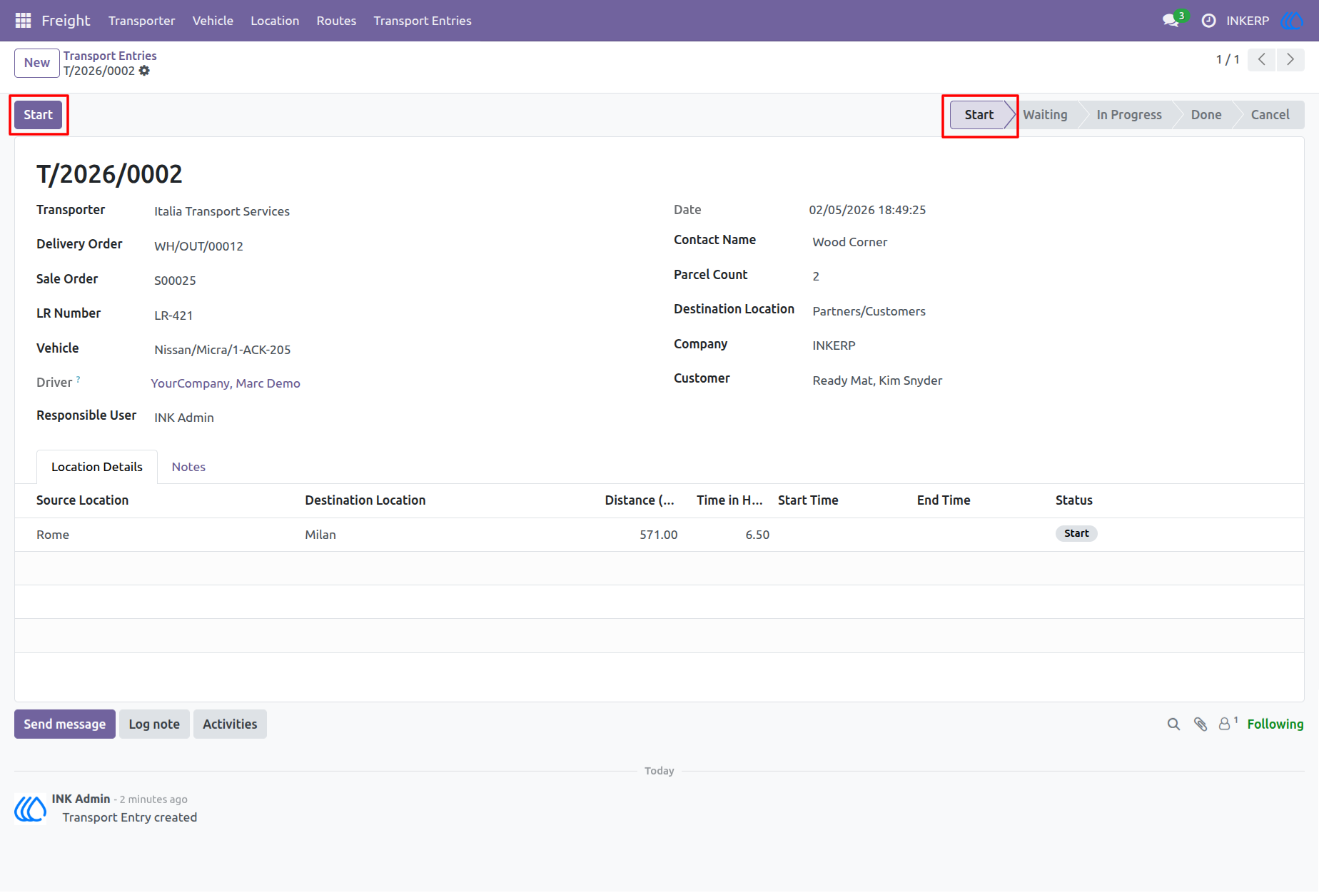Image resolution: width=1319 pixels, height=893 pixels.
Task: Click the Log note button
Action: (154, 725)
